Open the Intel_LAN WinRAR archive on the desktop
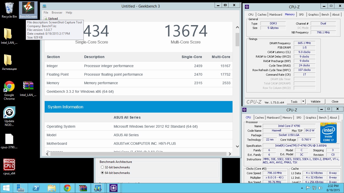The image size is (344, 193). (x=28, y=89)
